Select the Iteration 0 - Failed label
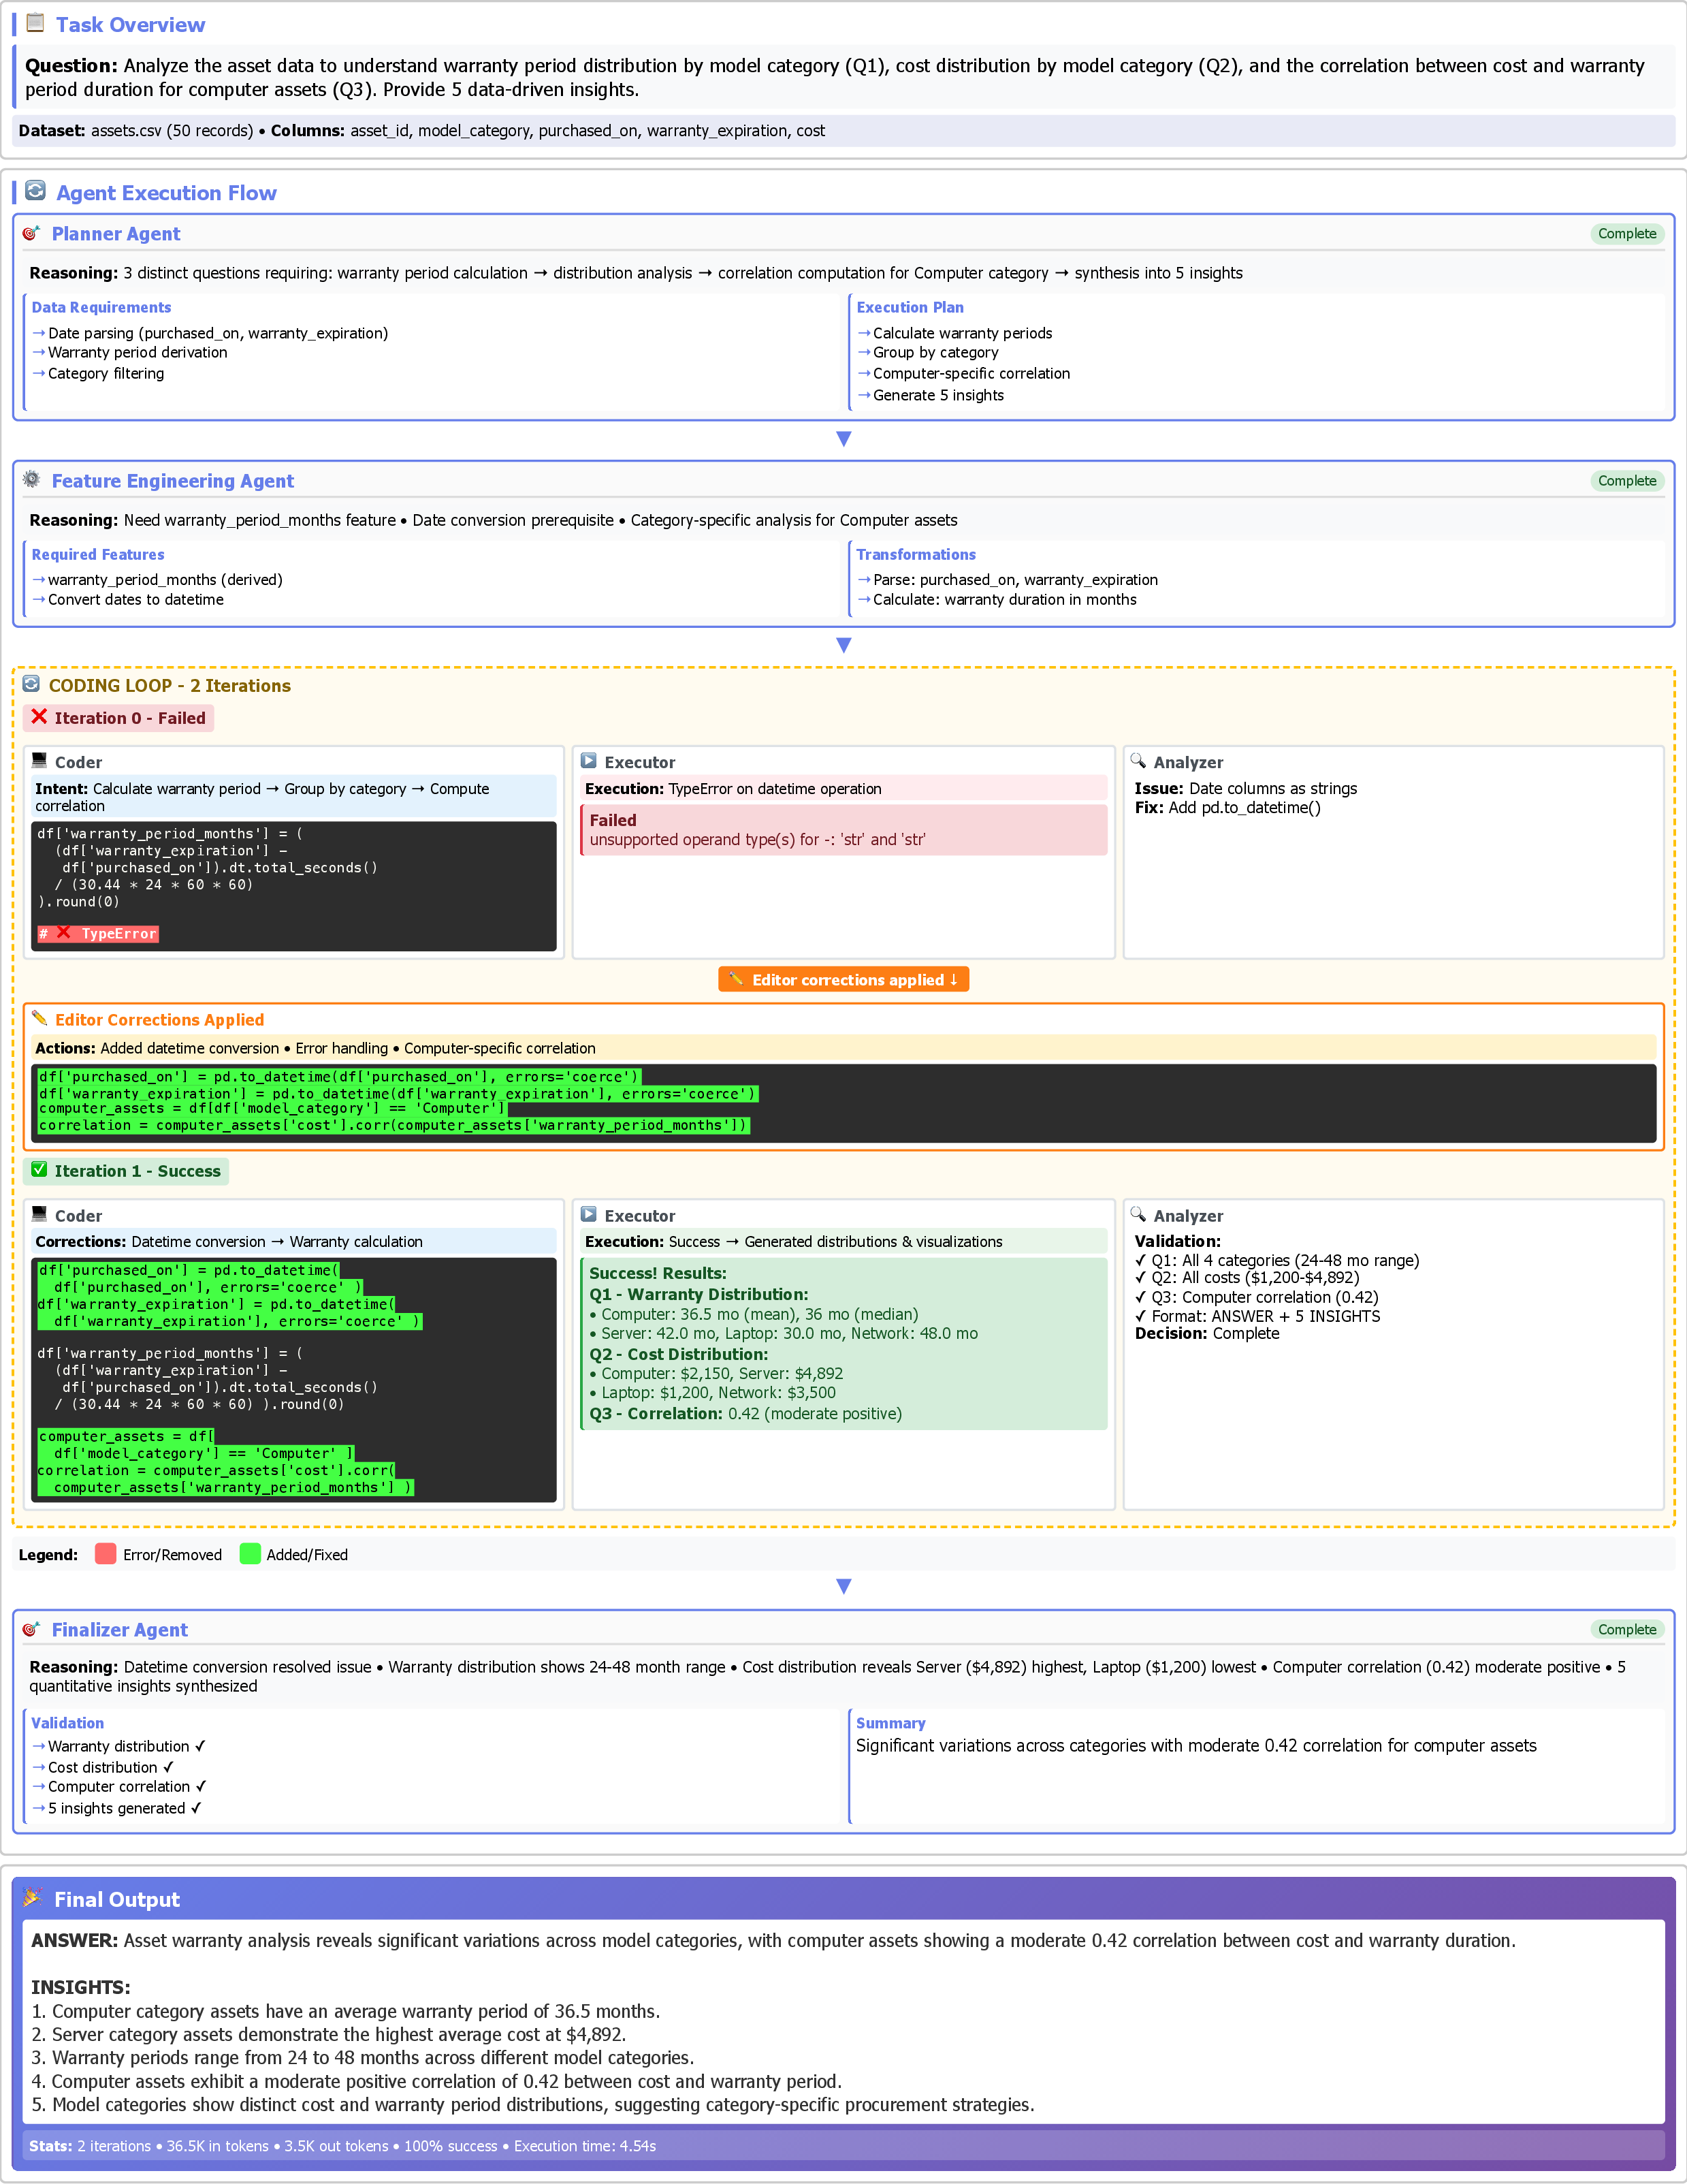 tap(119, 718)
